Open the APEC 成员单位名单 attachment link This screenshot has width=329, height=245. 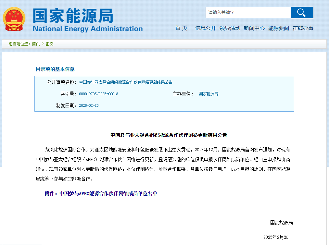point(101,193)
